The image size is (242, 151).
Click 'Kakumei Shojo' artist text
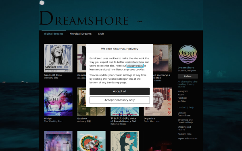pos(118,124)
